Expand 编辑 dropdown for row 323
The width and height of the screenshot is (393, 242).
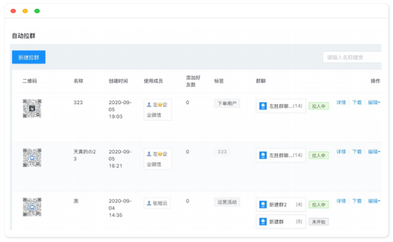coord(373,102)
